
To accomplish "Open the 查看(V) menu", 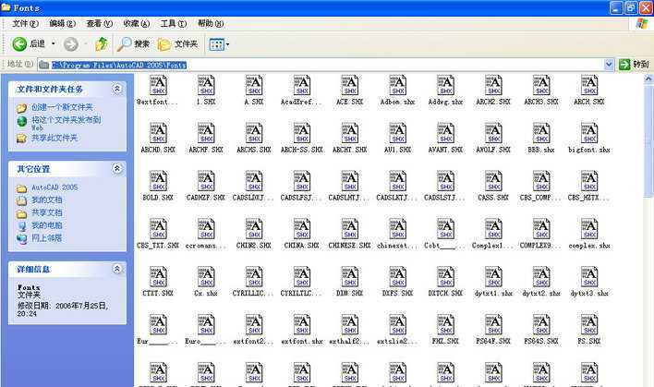I will tap(99, 23).
